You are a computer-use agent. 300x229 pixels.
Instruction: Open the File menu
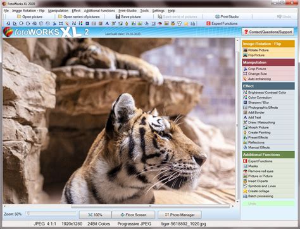[x=6, y=11]
